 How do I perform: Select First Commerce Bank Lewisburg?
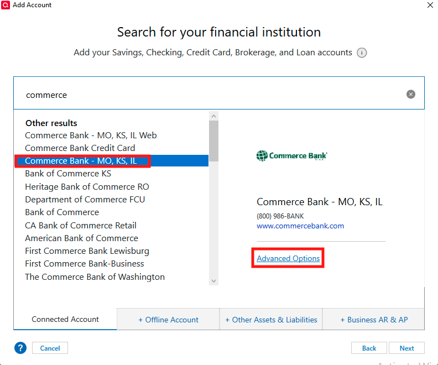(x=87, y=251)
